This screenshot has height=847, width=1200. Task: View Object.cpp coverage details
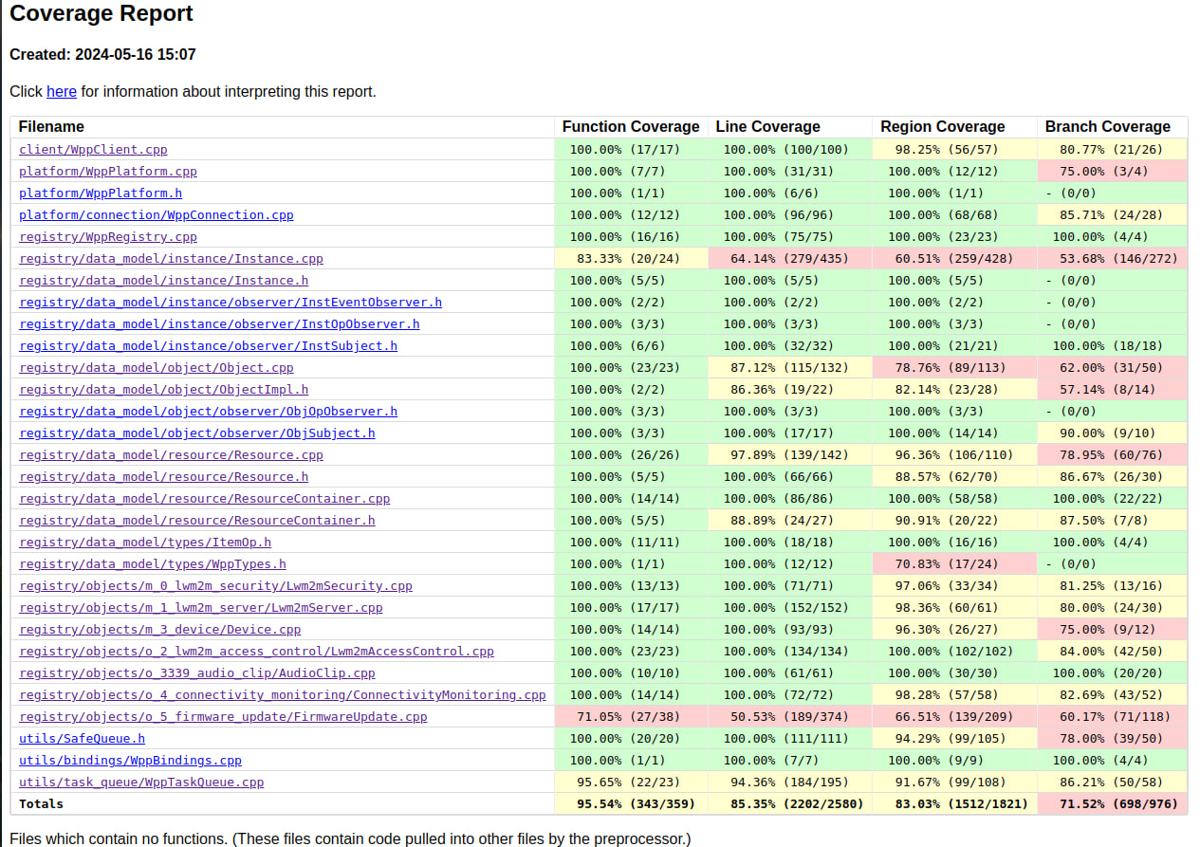click(x=157, y=368)
